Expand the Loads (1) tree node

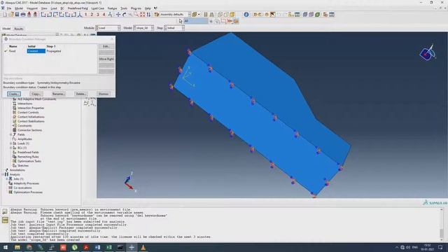pos(11,143)
